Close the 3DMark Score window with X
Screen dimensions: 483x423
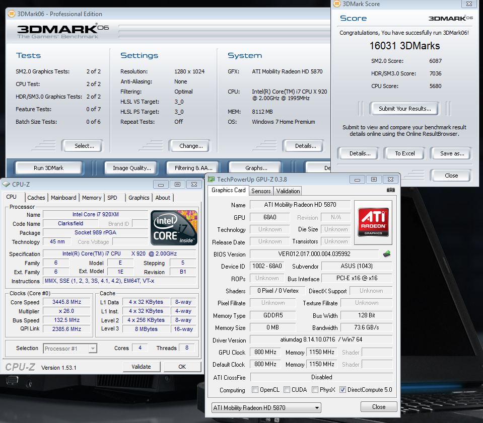point(469,4)
